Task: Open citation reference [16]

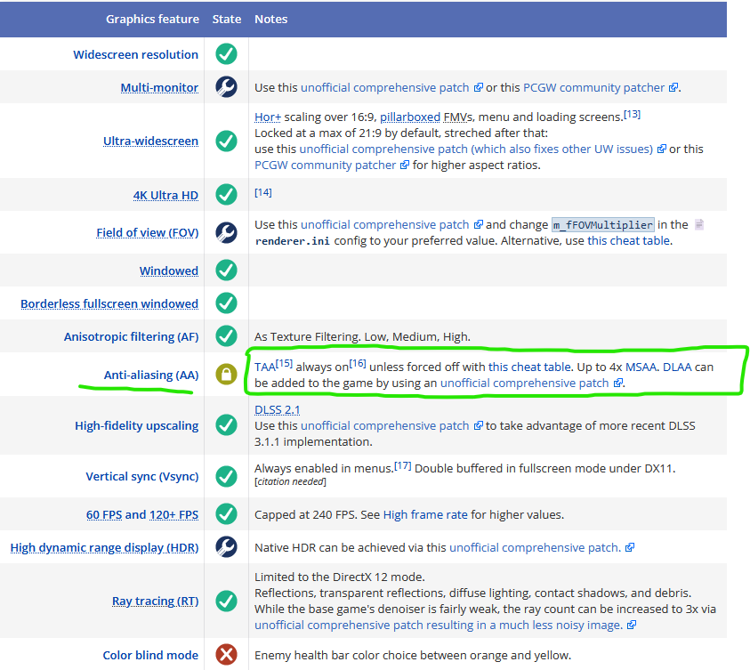Action: 358,363
